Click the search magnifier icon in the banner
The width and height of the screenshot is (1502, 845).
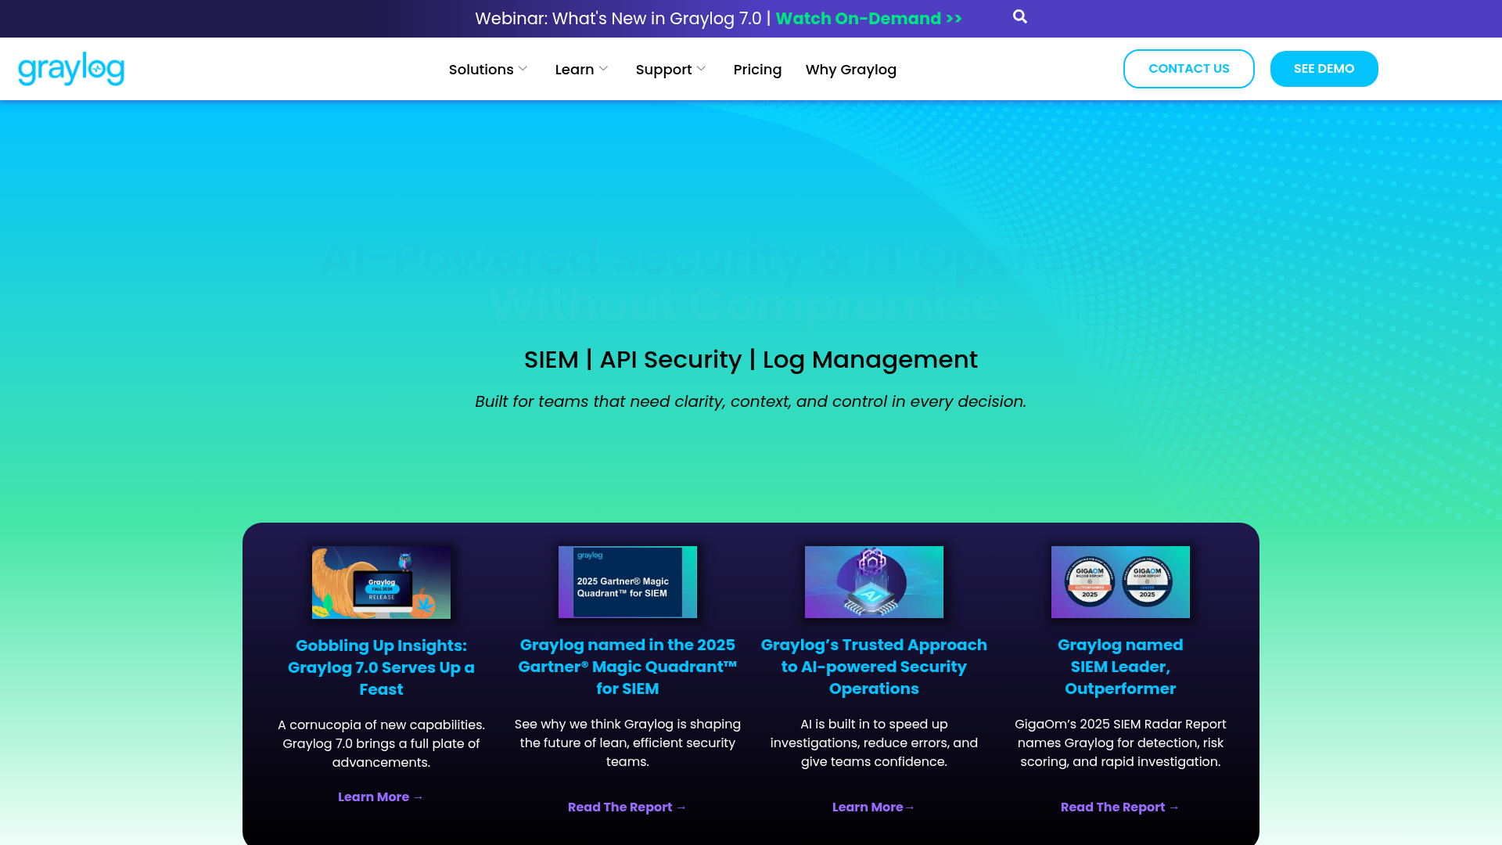(1019, 16)
